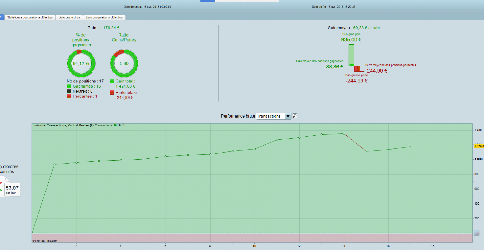Click the "10" horizontal axis label

(254, 246)
